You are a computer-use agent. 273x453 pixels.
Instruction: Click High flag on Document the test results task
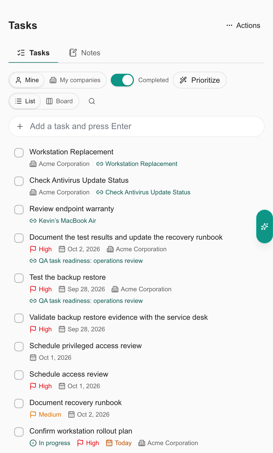tap(41, 249)
